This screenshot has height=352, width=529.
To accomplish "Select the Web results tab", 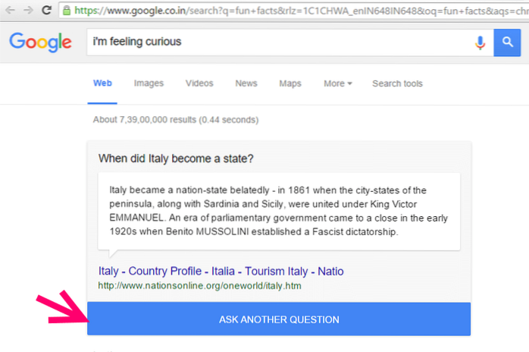I will tap(102, 83).
